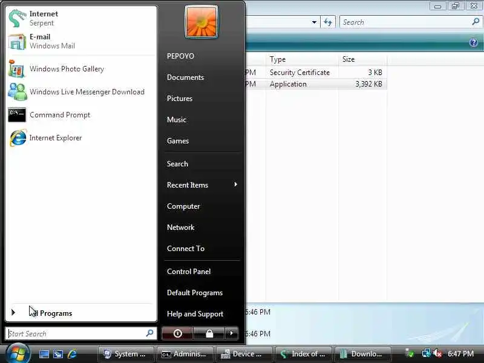Open Network from Start menu
484x363 pixels.
180,227
